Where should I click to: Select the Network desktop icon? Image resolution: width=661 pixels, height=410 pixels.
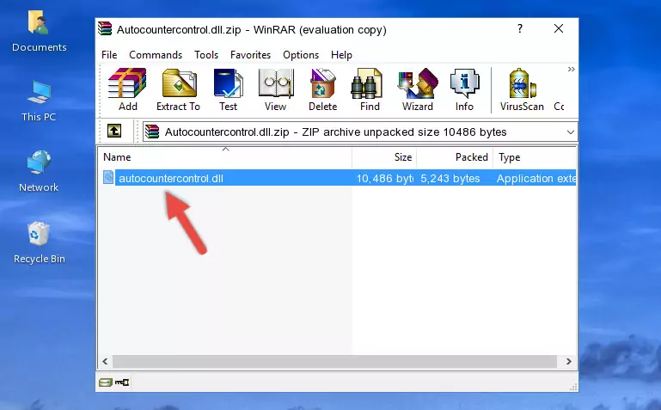pyautogui.click(x=39, y=171)
